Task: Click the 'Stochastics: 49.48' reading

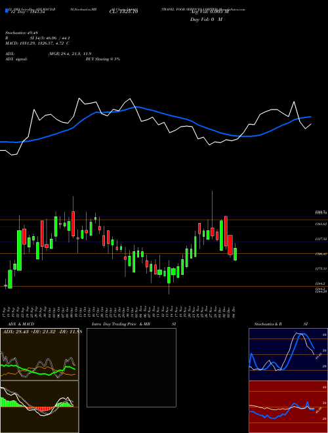Action: coord(21,33)
